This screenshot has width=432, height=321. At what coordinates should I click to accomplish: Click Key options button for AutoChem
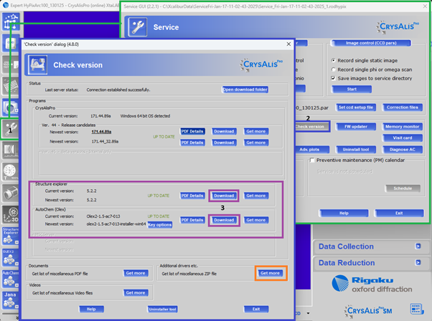[x=160, y=225]
